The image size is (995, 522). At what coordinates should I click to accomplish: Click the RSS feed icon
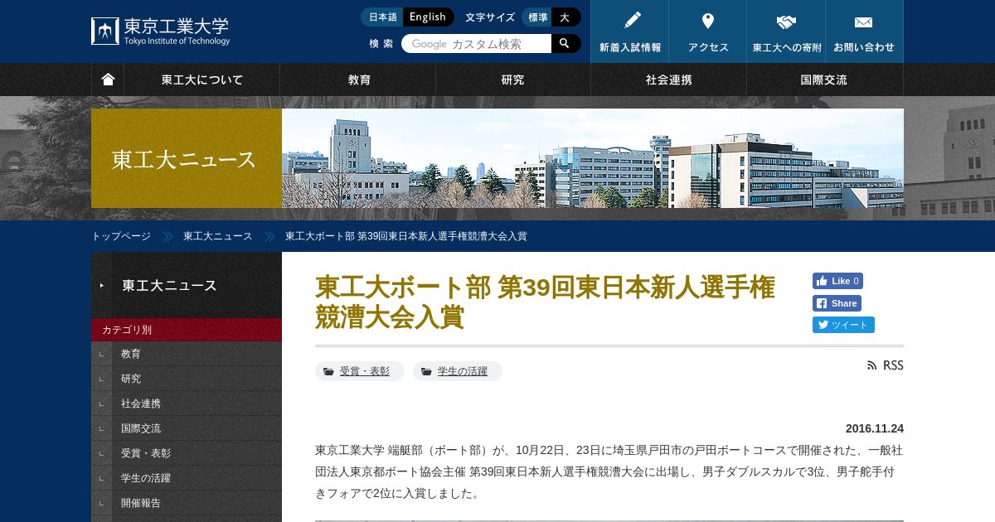pos(885,365)
